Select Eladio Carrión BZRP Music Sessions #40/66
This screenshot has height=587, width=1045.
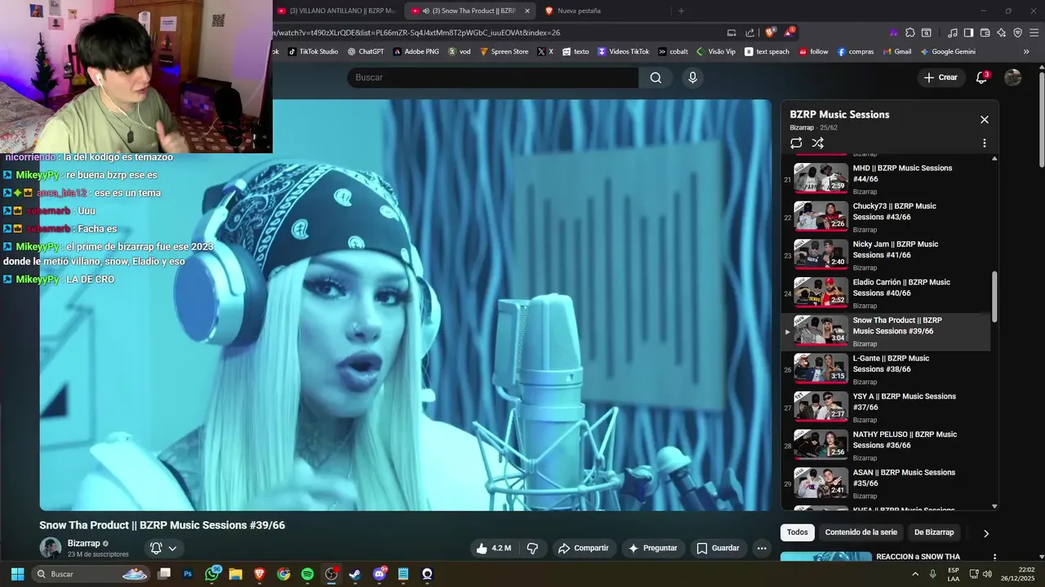point(886,293)
